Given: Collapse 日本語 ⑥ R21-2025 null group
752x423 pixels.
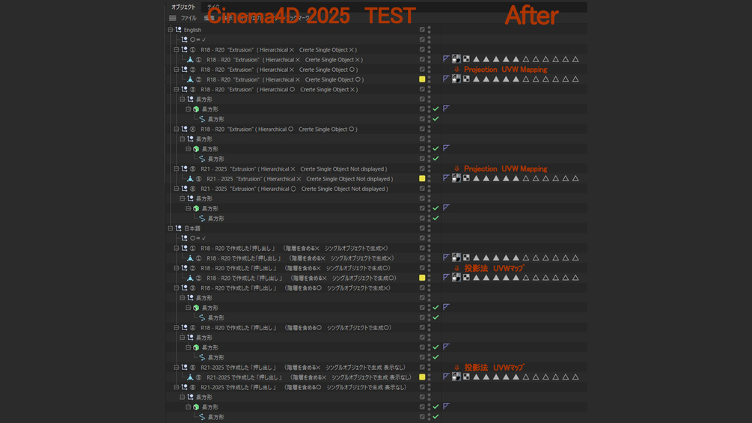Looking at the screenshot, I should click(176, 387).
